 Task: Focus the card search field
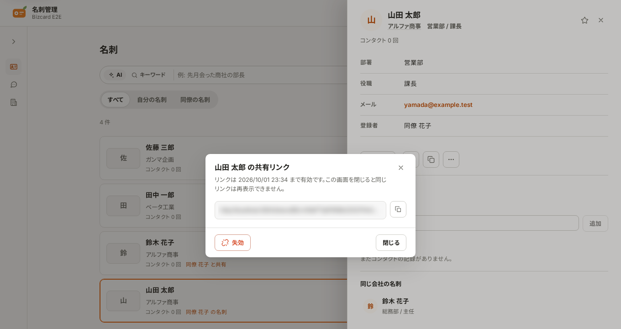coord(260,75)
